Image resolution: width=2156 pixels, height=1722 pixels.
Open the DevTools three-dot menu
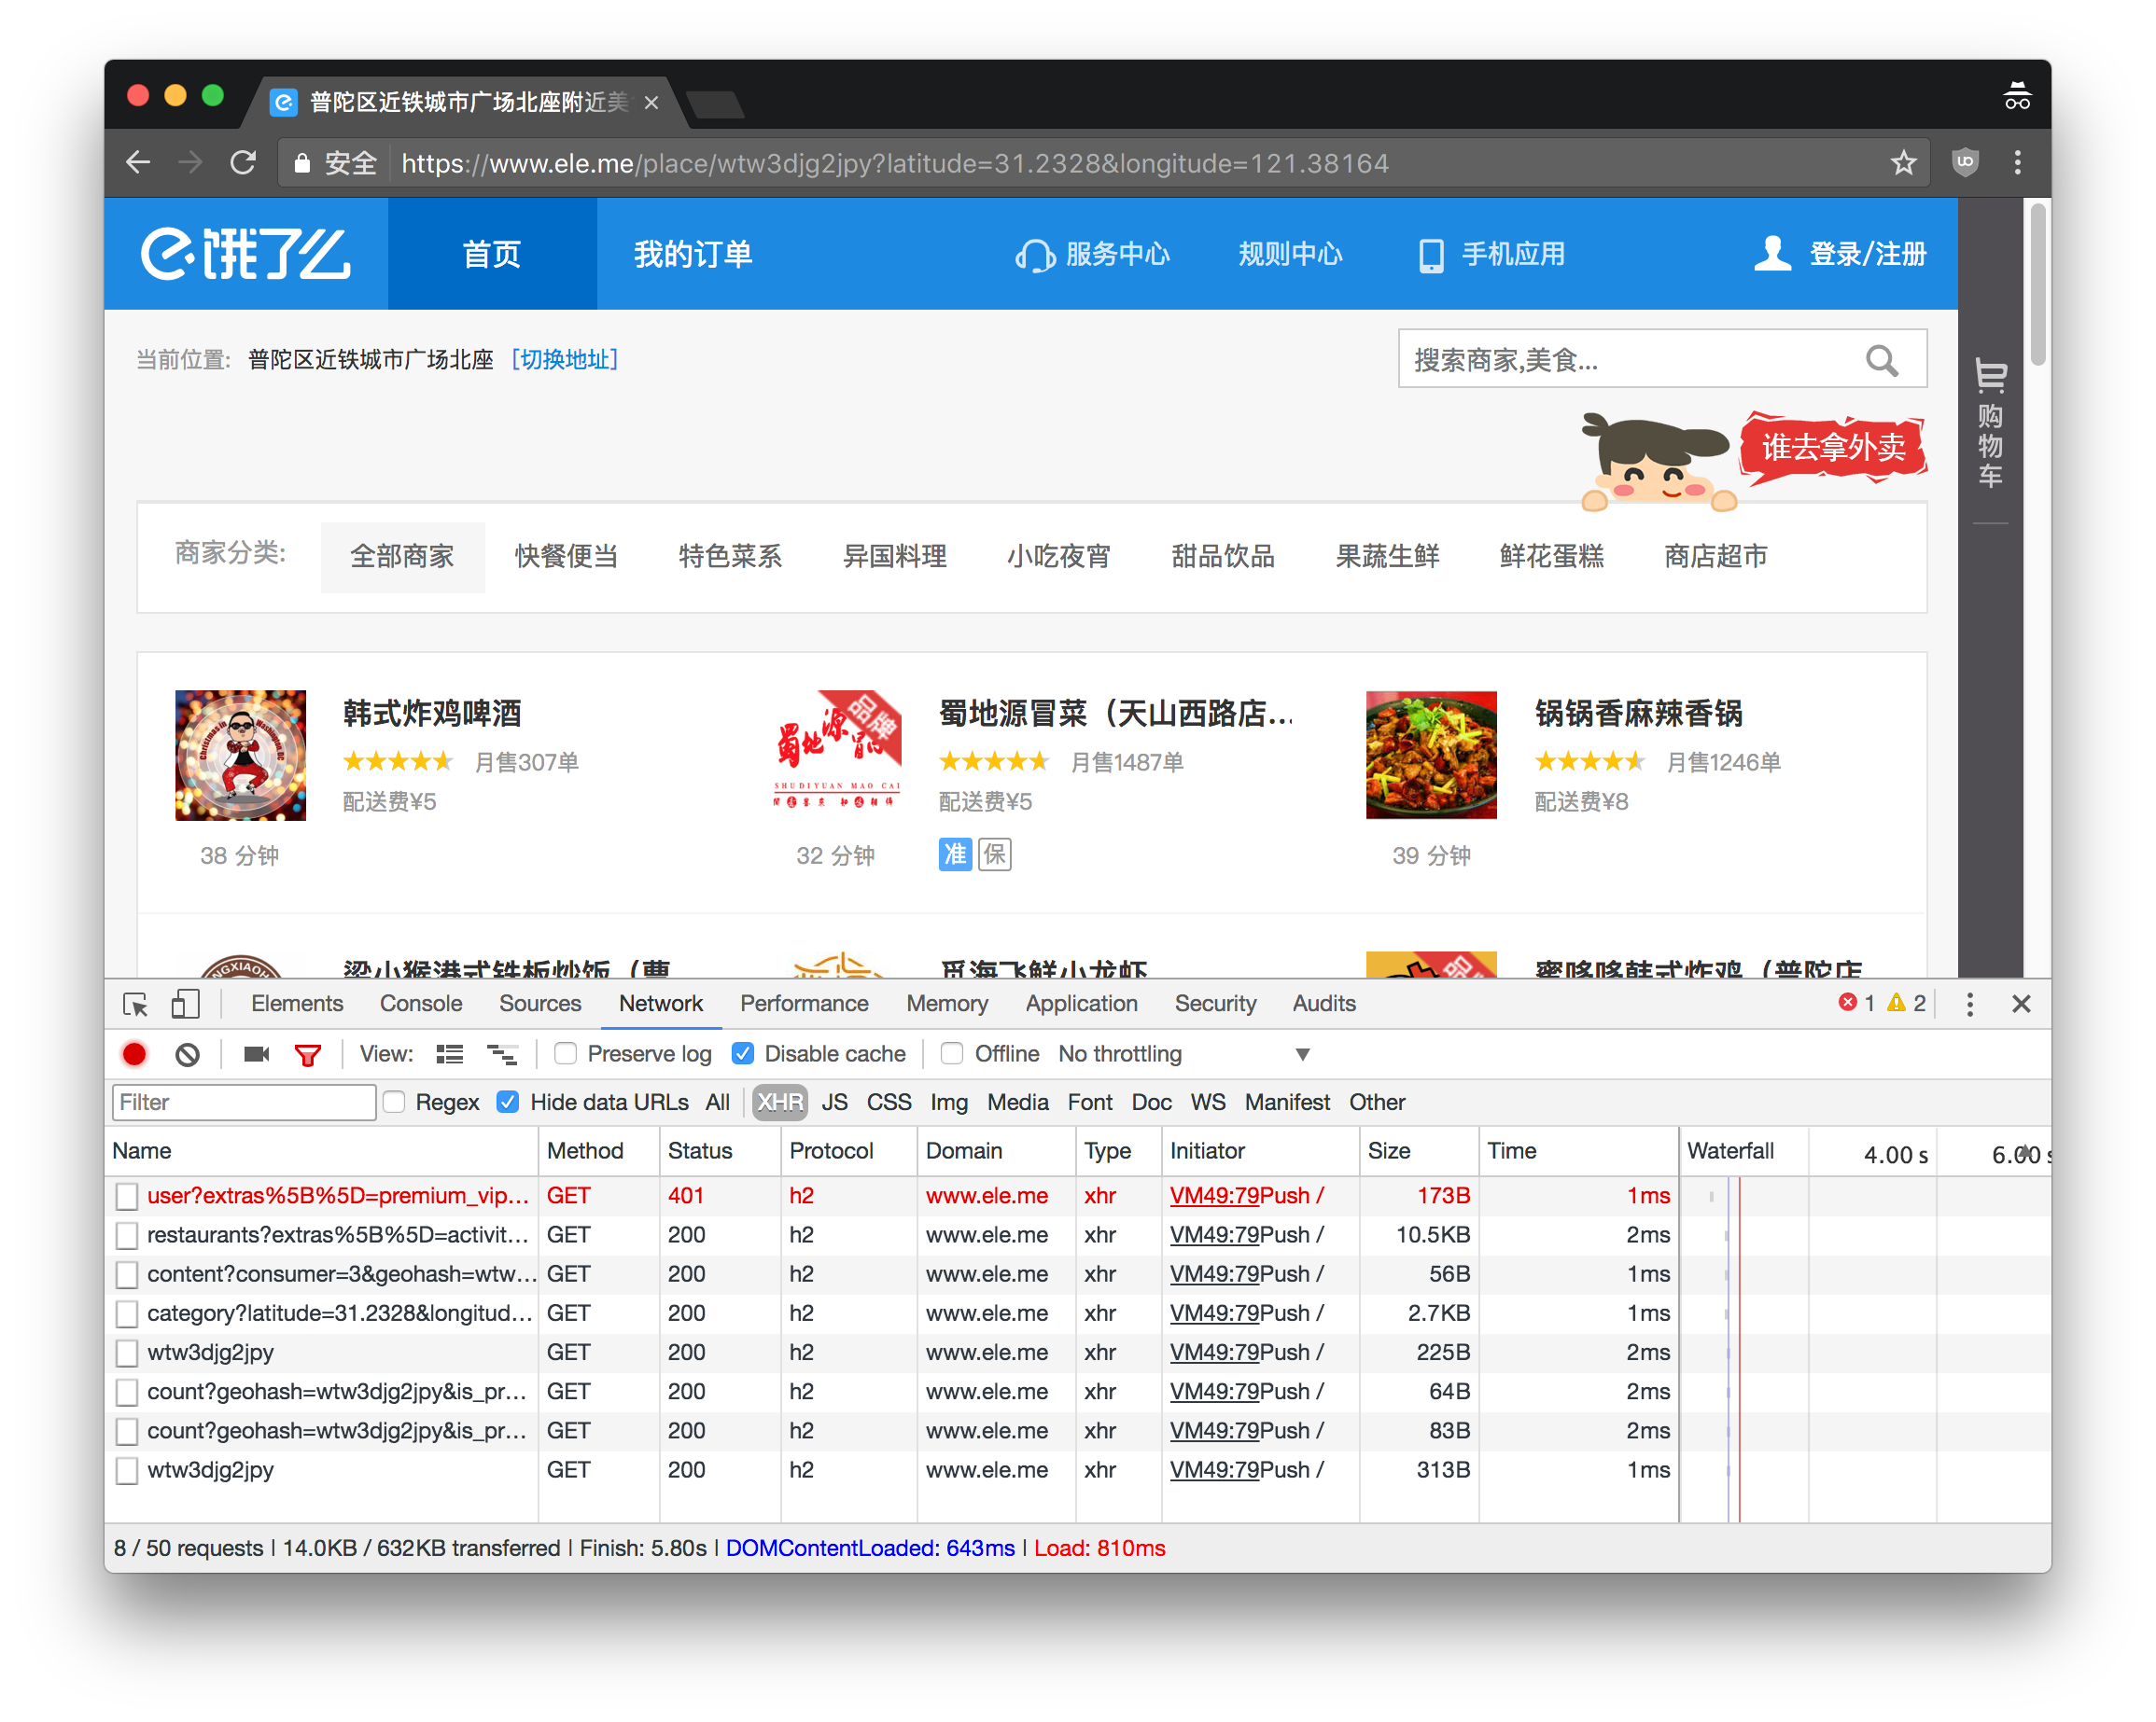coord(1970,1004)
